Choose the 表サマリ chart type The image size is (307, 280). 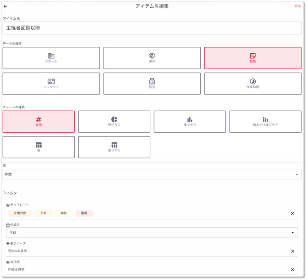(114, 147)
